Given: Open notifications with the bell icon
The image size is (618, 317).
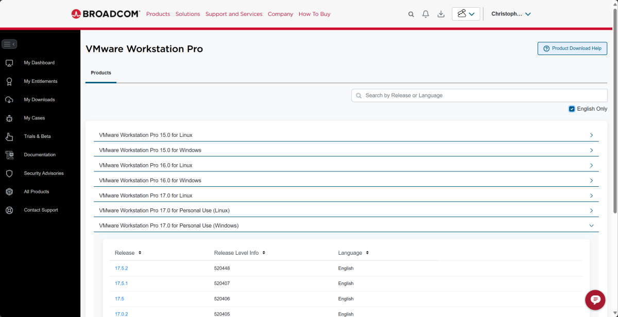Looking at the screenshot, I should click(x=425, y=14).
